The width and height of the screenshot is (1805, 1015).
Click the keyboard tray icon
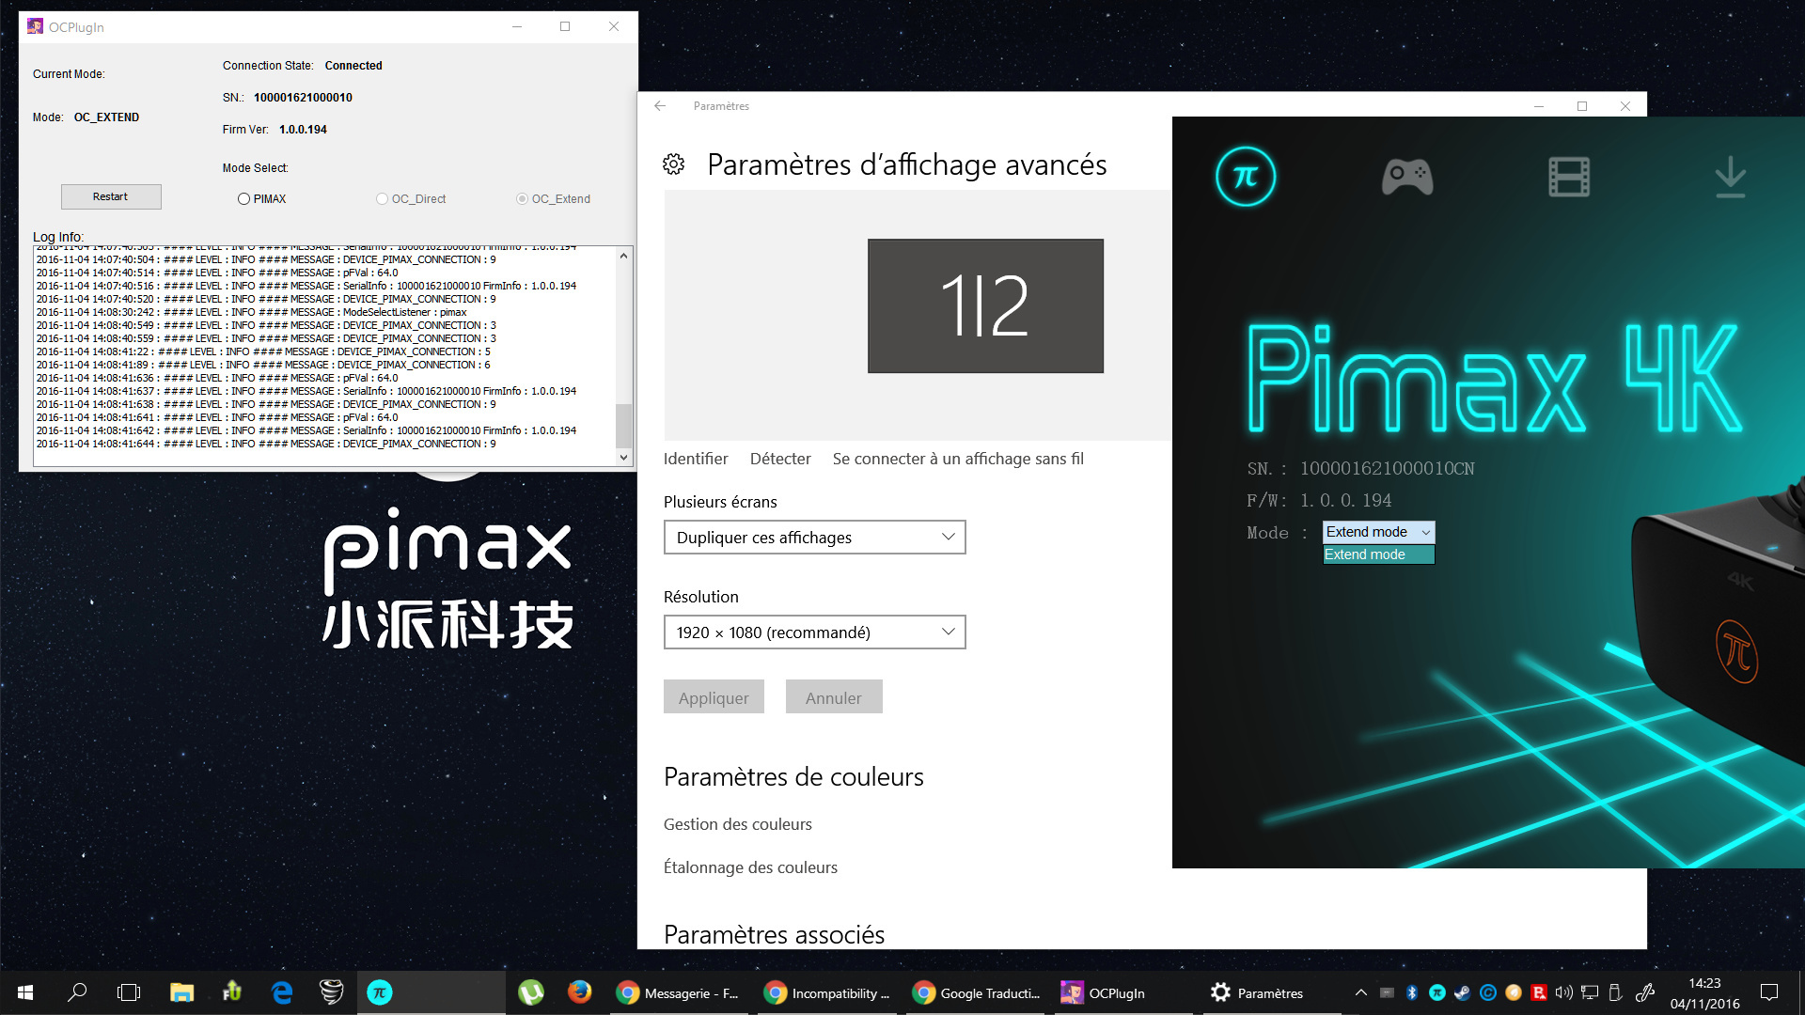coord(1387,992)
